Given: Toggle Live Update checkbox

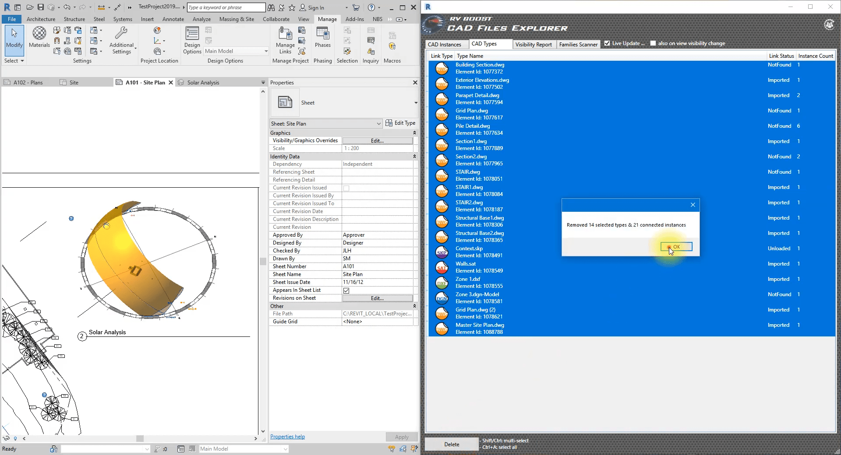Looking at the screenshot, I should 607,43.
